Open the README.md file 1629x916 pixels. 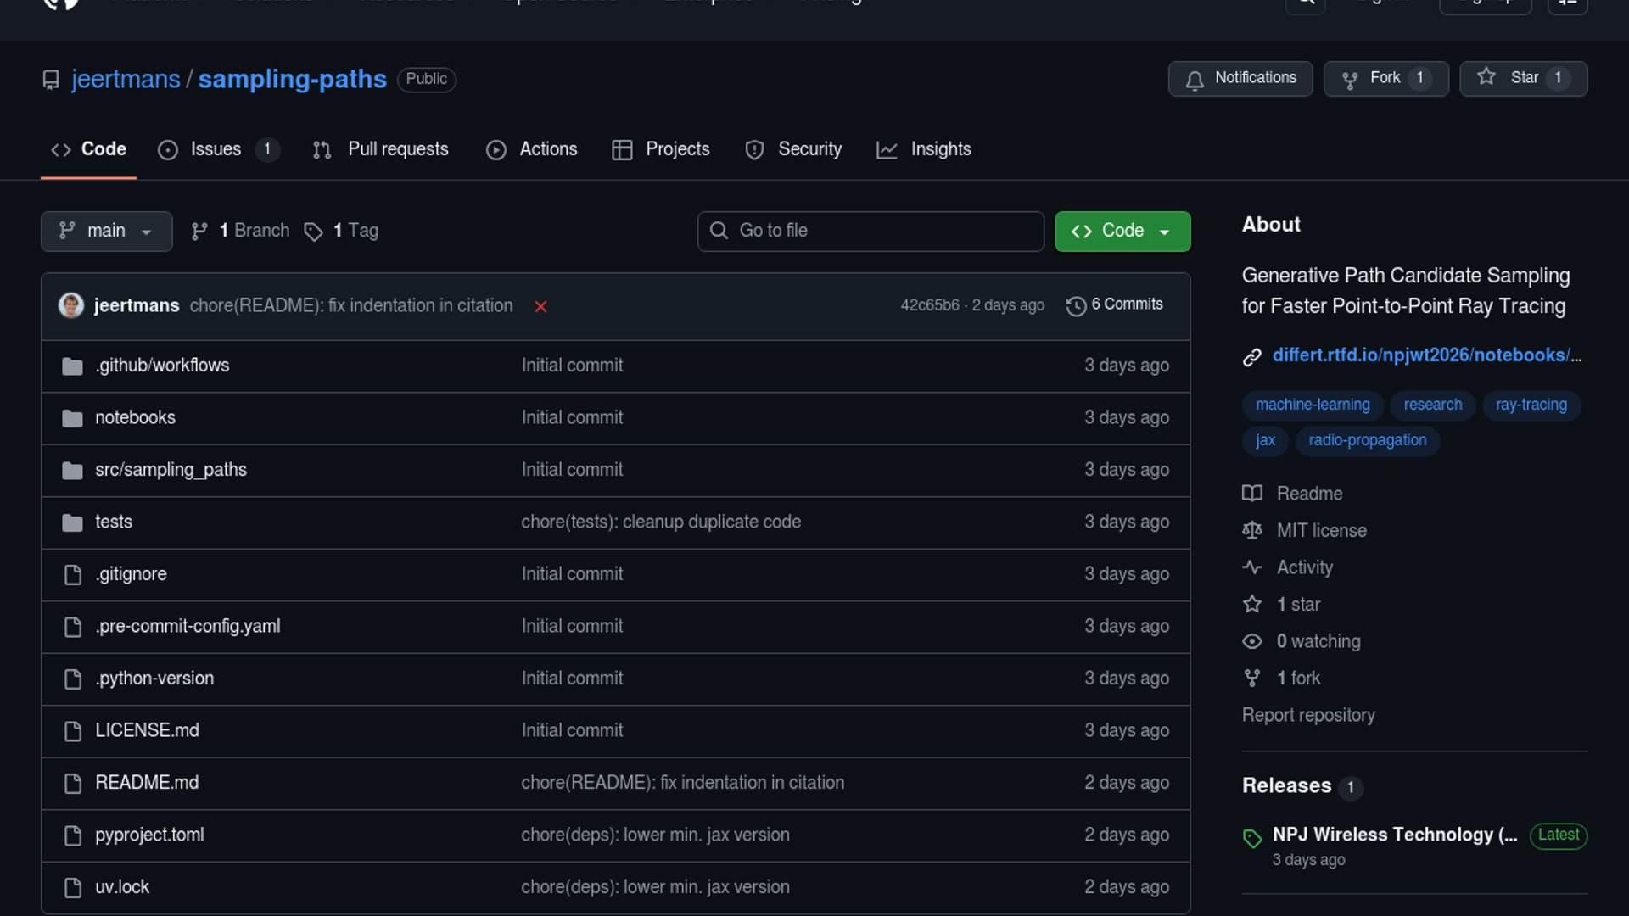tap(147, 783)
